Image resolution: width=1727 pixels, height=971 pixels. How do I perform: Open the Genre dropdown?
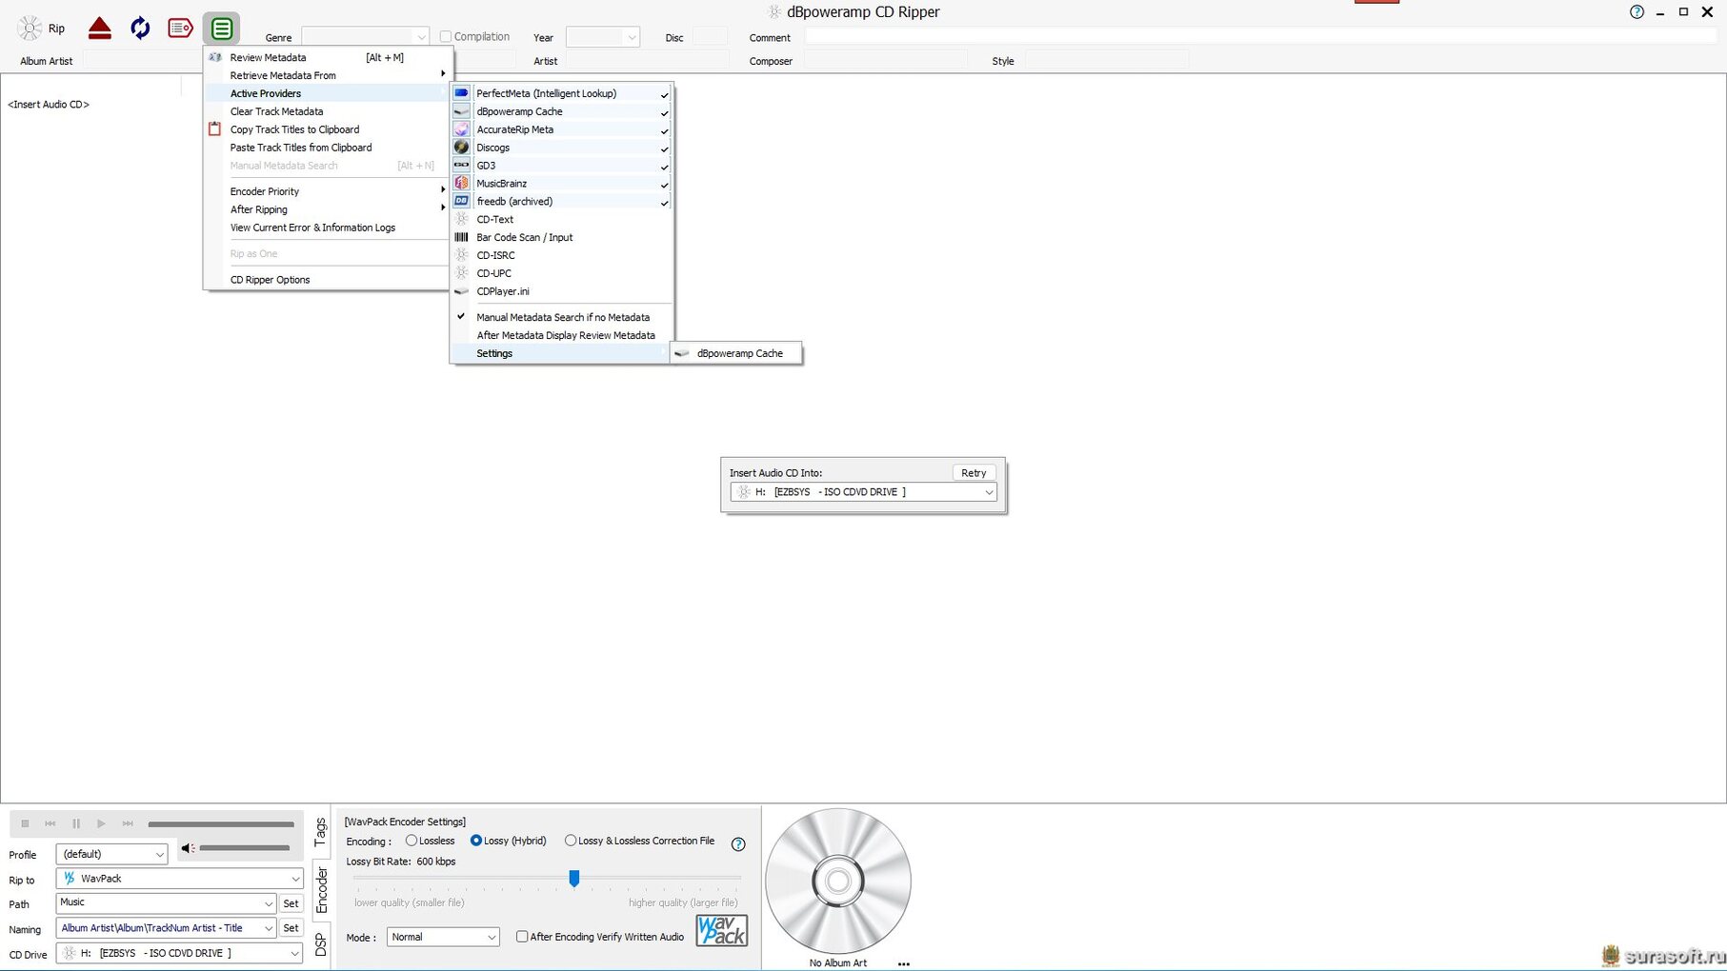[x=421, y=37]
